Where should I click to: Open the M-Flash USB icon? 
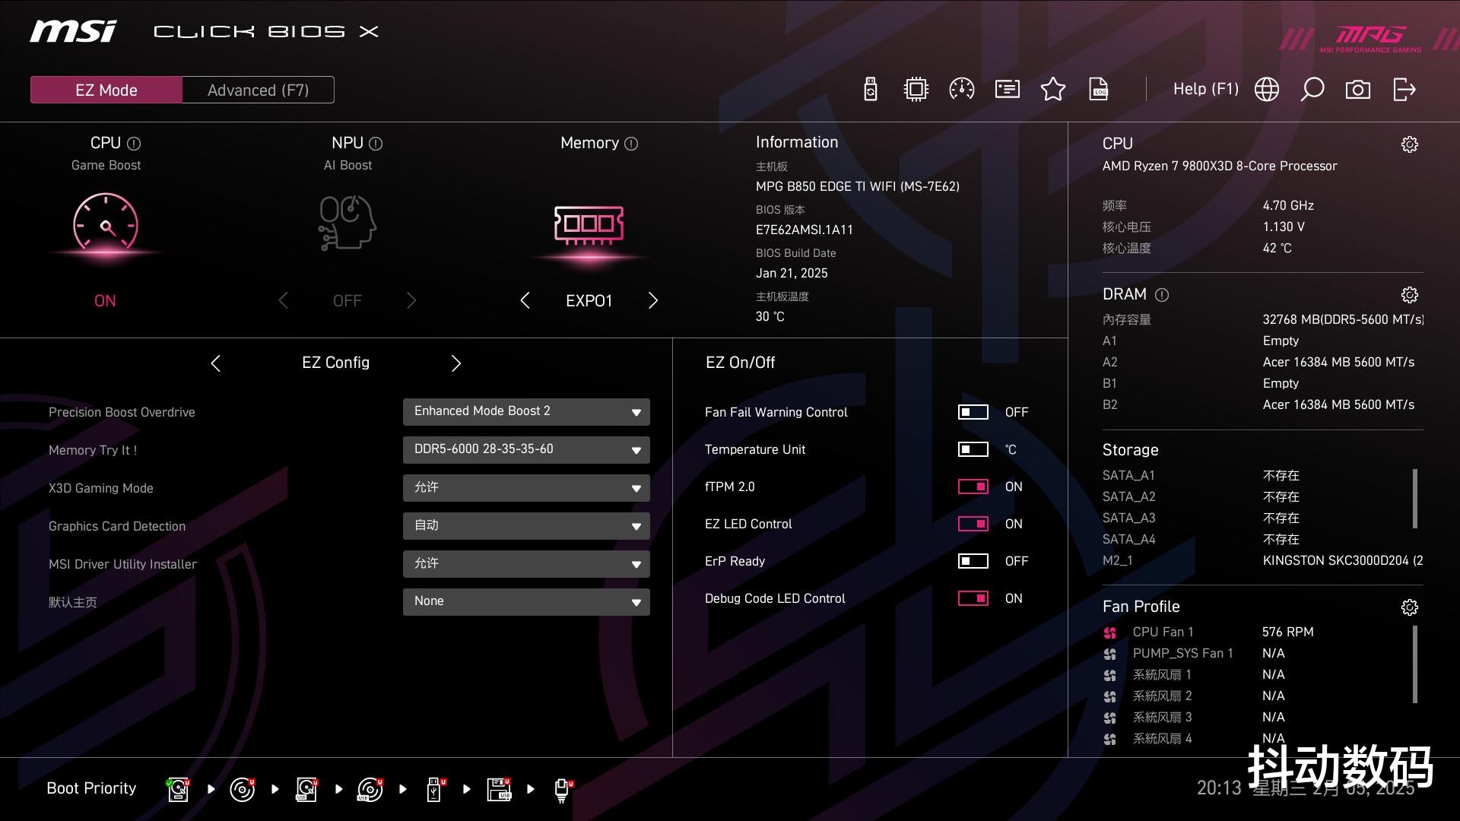871,90
